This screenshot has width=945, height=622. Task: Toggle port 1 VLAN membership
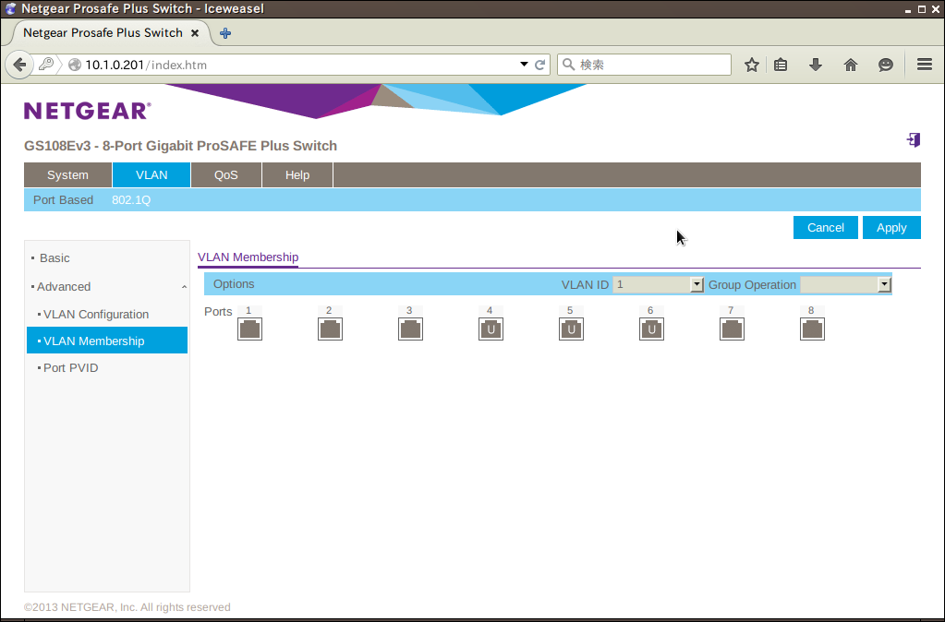249,329
